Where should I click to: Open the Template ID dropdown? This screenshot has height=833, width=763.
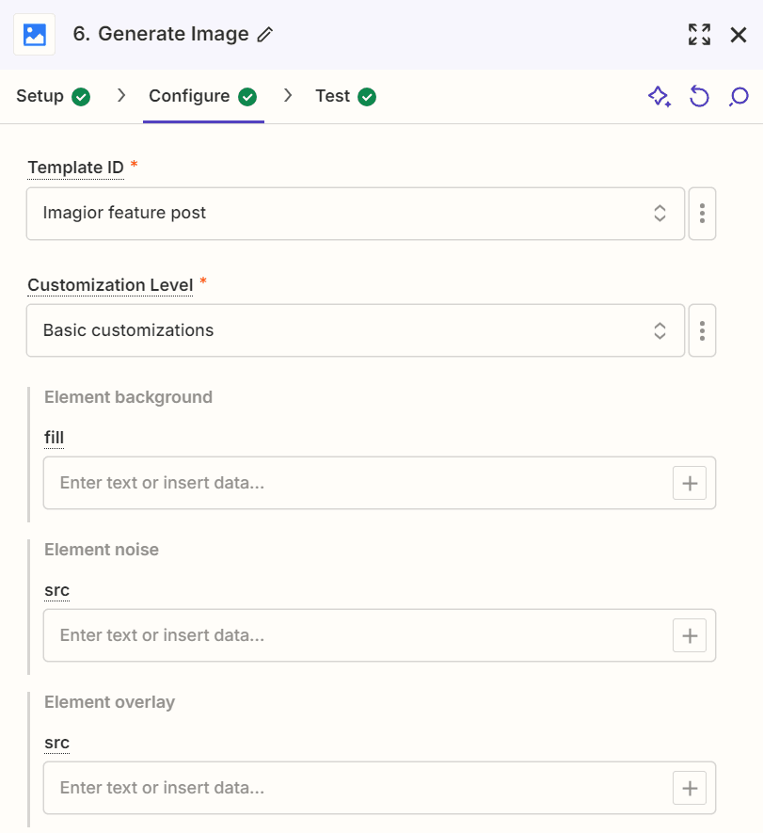pos(660,214)
